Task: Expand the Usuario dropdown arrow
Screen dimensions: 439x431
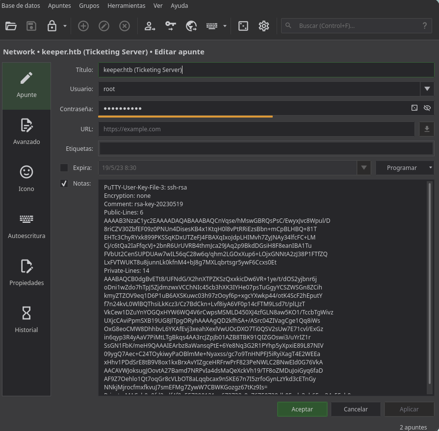Action: (x=427, y=89)
